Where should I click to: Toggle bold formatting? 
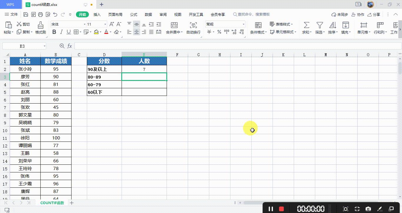(54, 32)
